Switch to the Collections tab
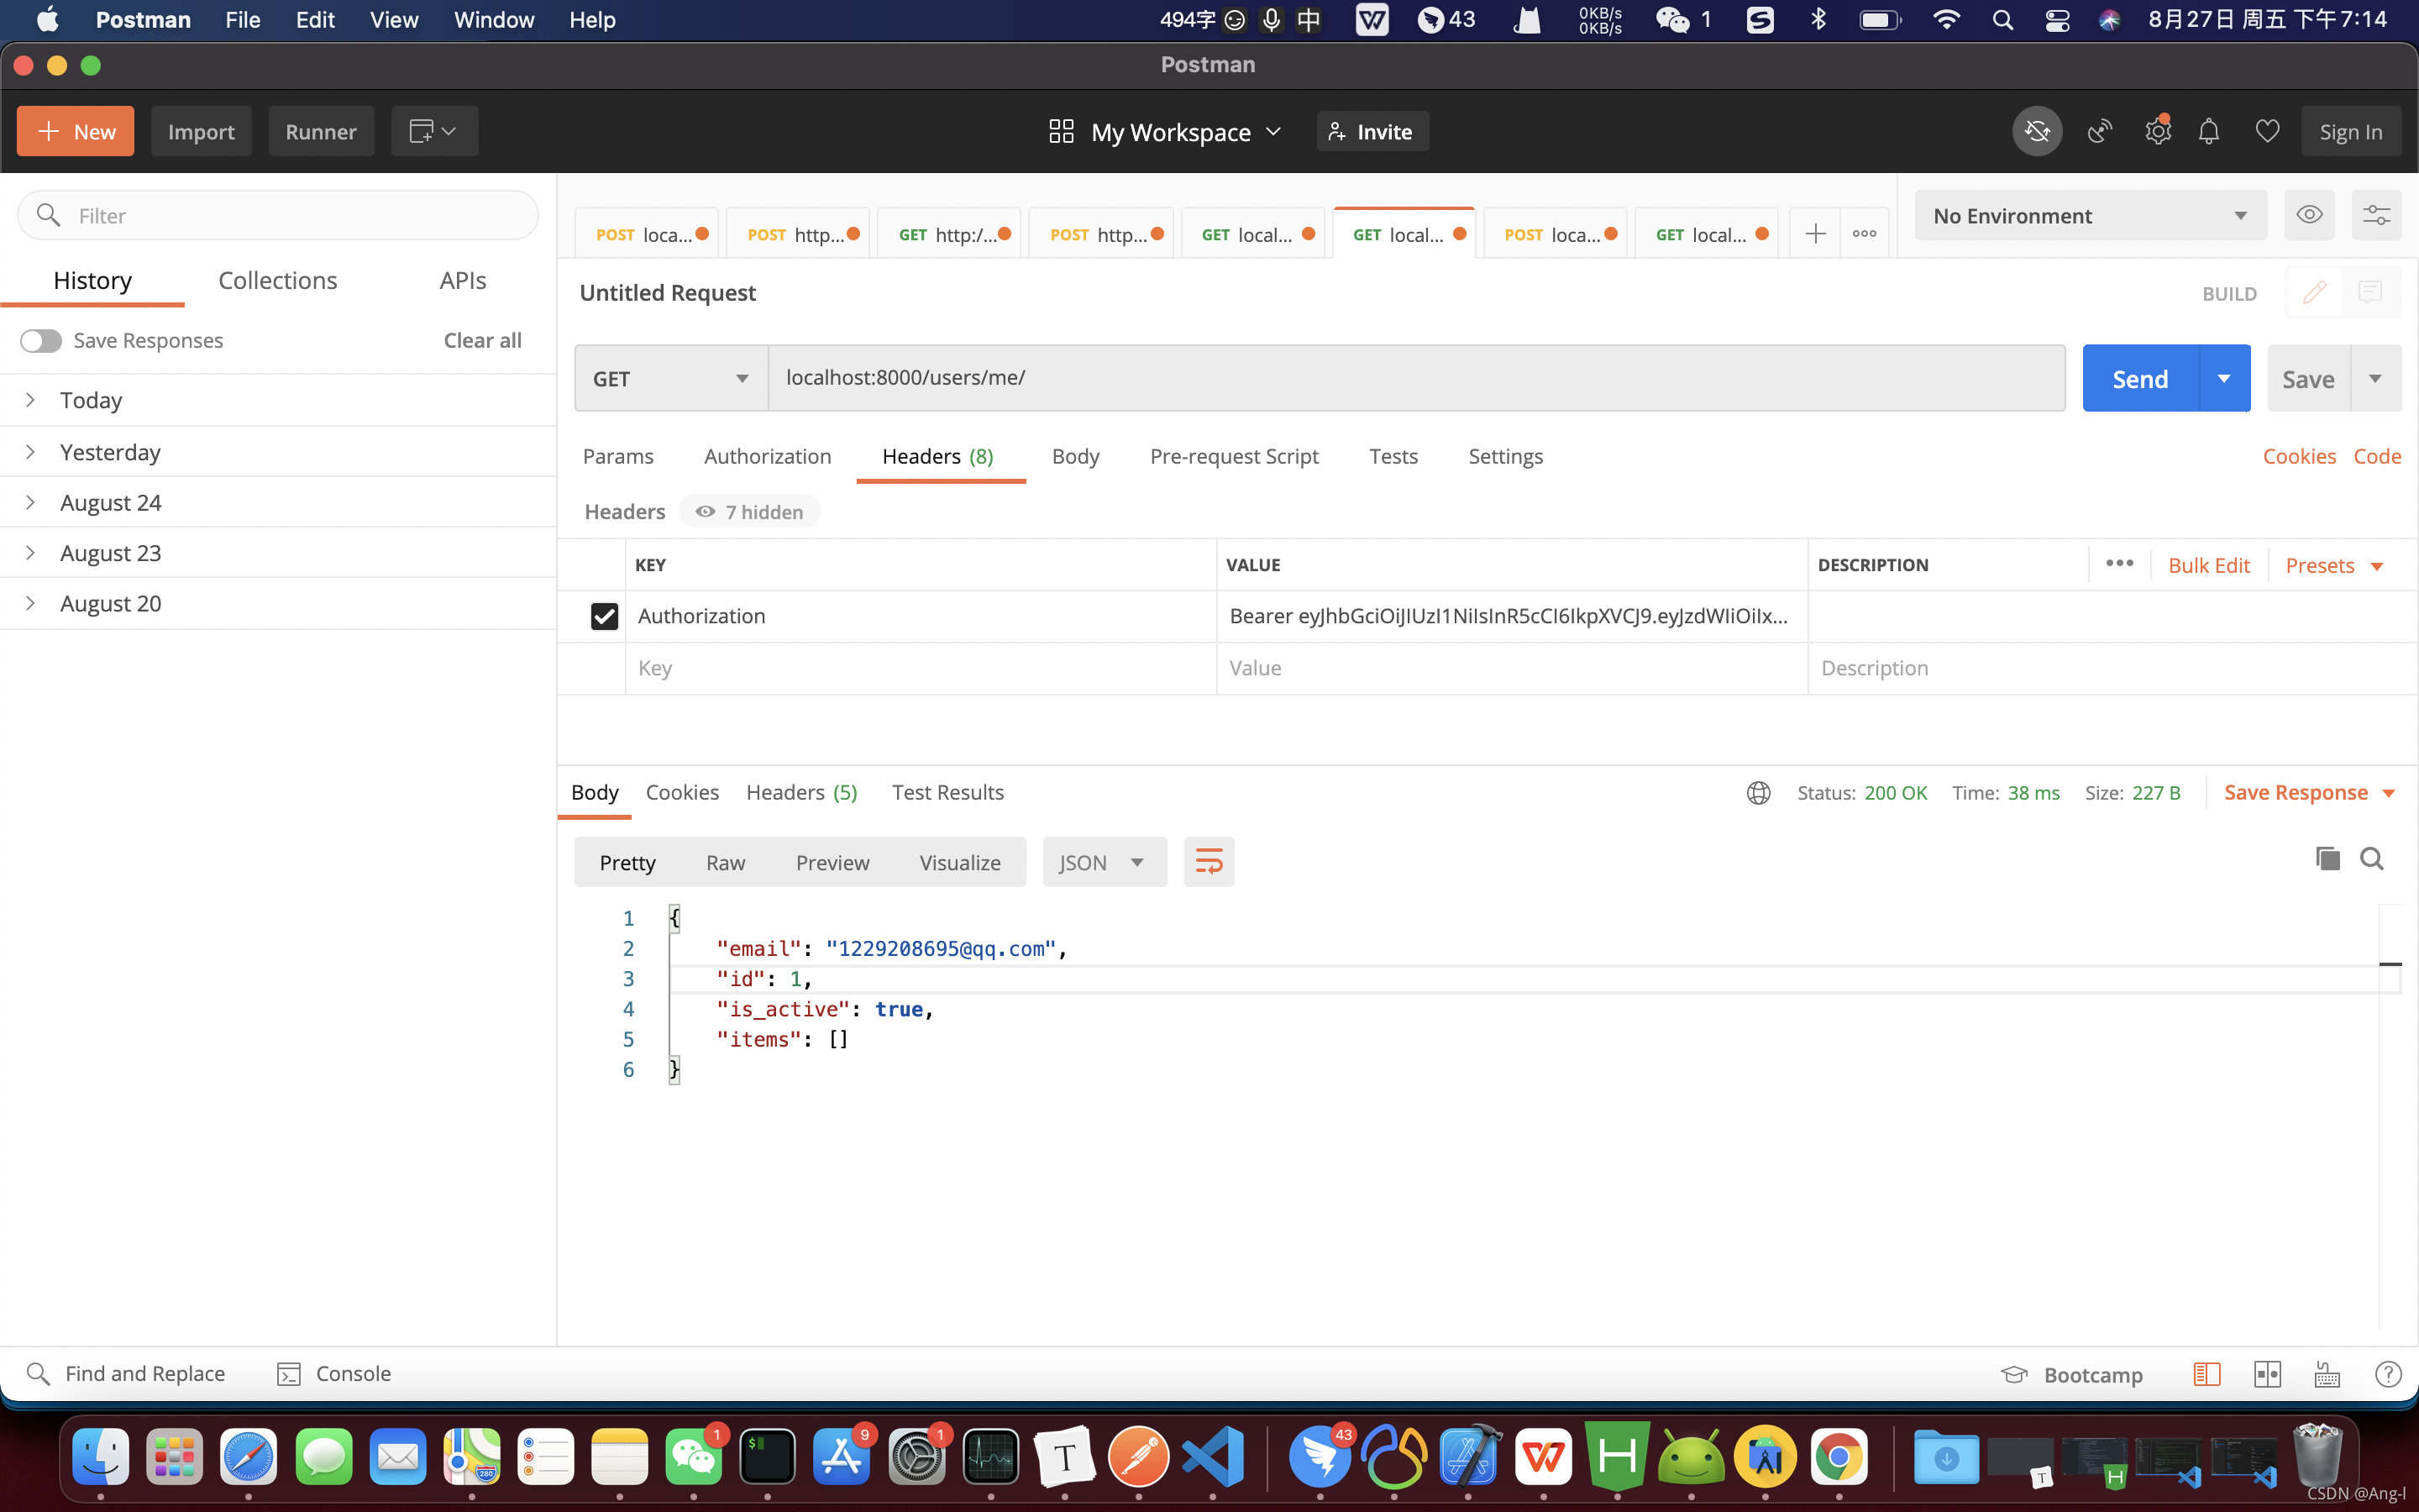The width and height of the screenshot is (2419, 1512). click(278, 281)
